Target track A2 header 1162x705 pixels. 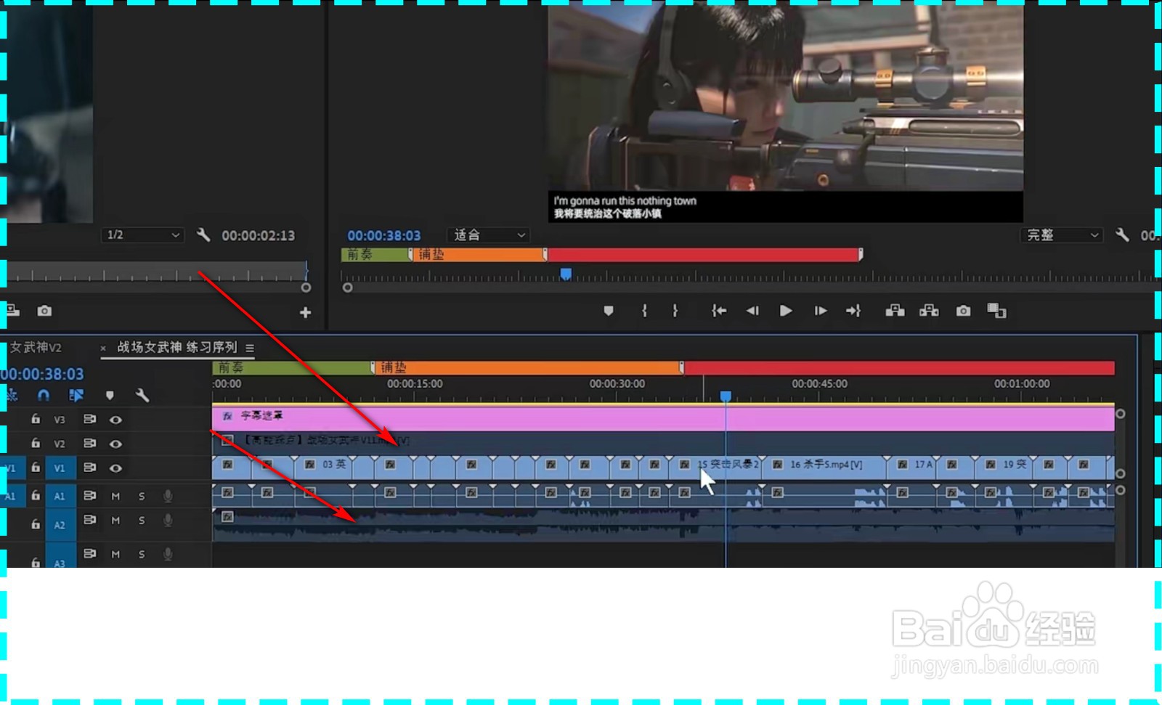point(60,524)
